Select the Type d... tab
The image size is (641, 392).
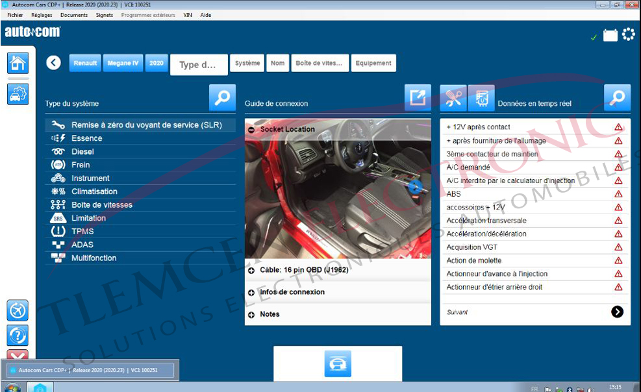coord(199,64)
